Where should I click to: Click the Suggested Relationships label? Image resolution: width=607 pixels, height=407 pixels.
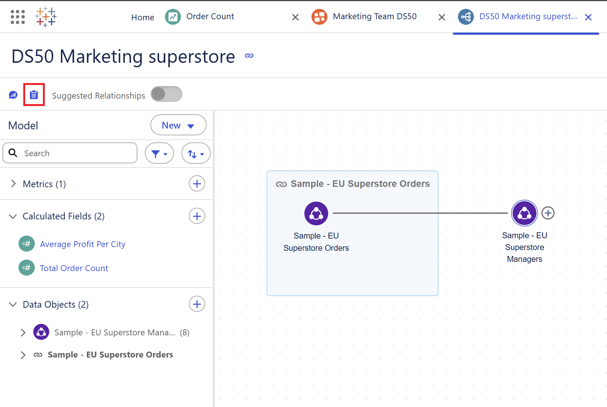point(98,96)
